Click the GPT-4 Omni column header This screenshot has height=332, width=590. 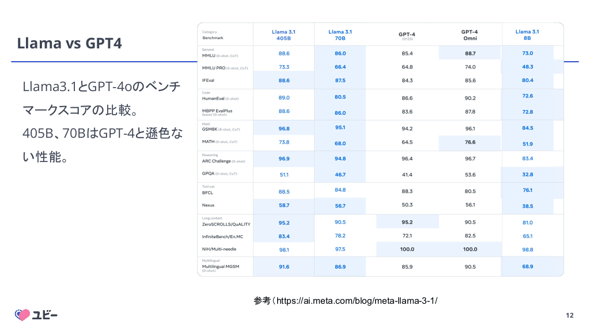[x=470, y=35]
